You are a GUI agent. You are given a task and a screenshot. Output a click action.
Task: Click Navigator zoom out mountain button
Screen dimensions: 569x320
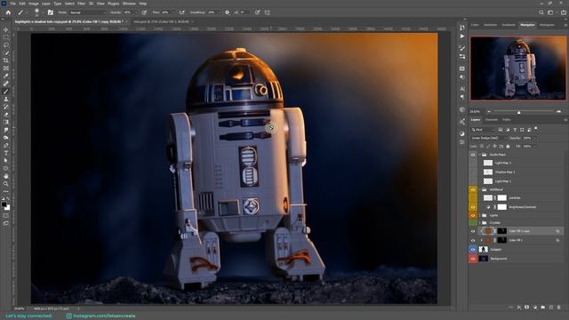point(489,112)
